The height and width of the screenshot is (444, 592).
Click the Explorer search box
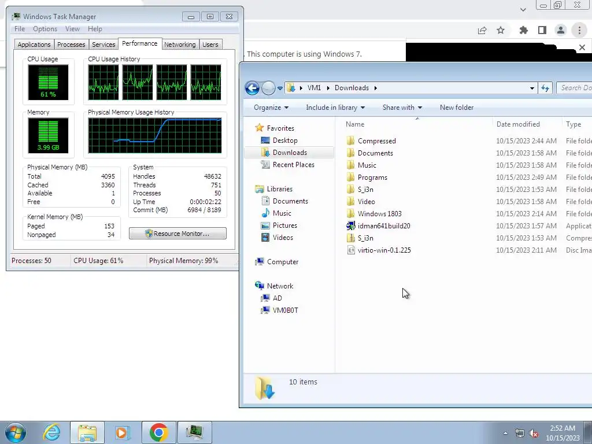[x=574, y=88]
